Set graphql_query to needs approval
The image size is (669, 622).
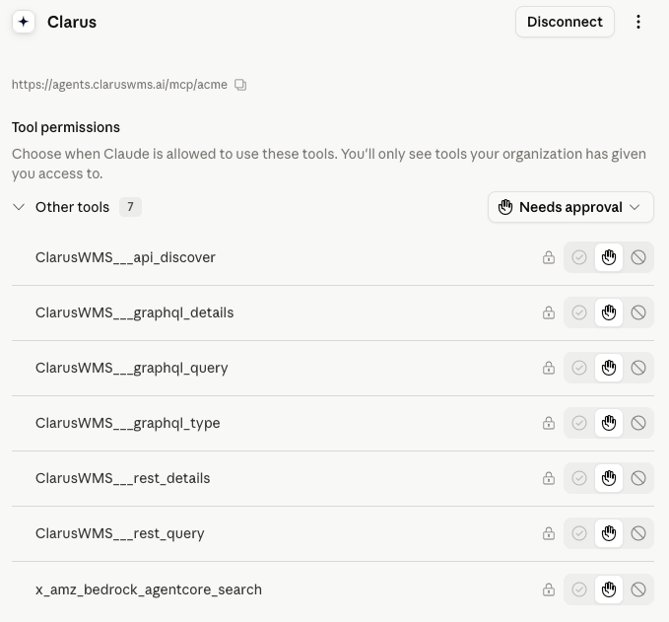[x=609, y=368]
